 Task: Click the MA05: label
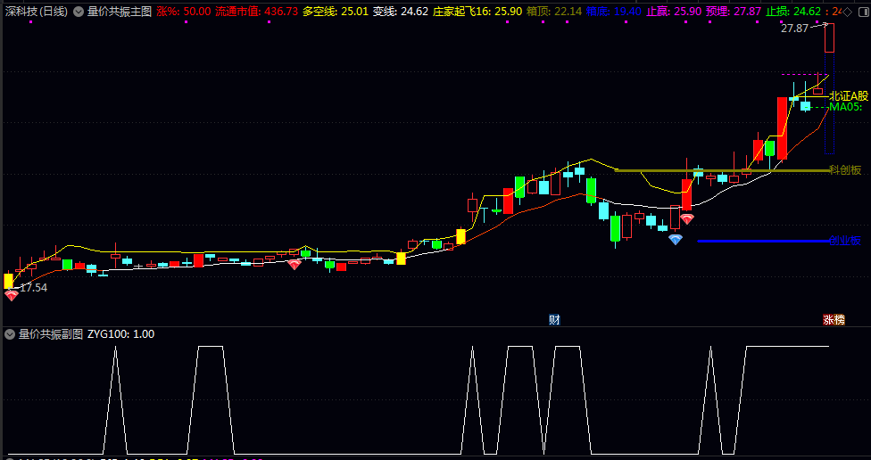tap(845, 107)
